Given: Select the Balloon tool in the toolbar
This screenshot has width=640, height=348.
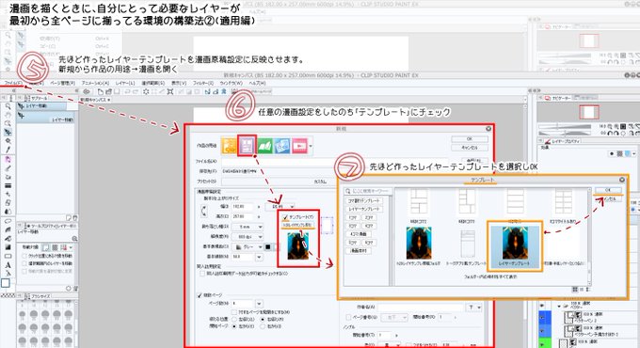Looking at the screenshot, I should click(x=8, y=221).
